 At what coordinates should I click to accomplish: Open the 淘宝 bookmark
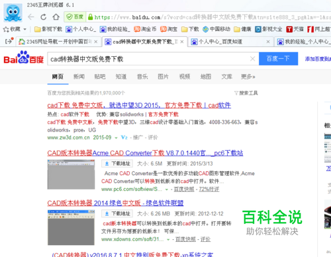click(x=169, y=29)
